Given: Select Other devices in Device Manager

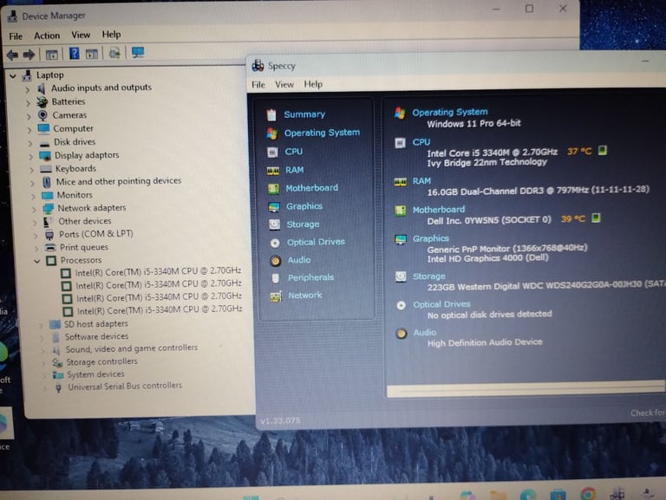Looking at the screenshot, I should [84, 221].
